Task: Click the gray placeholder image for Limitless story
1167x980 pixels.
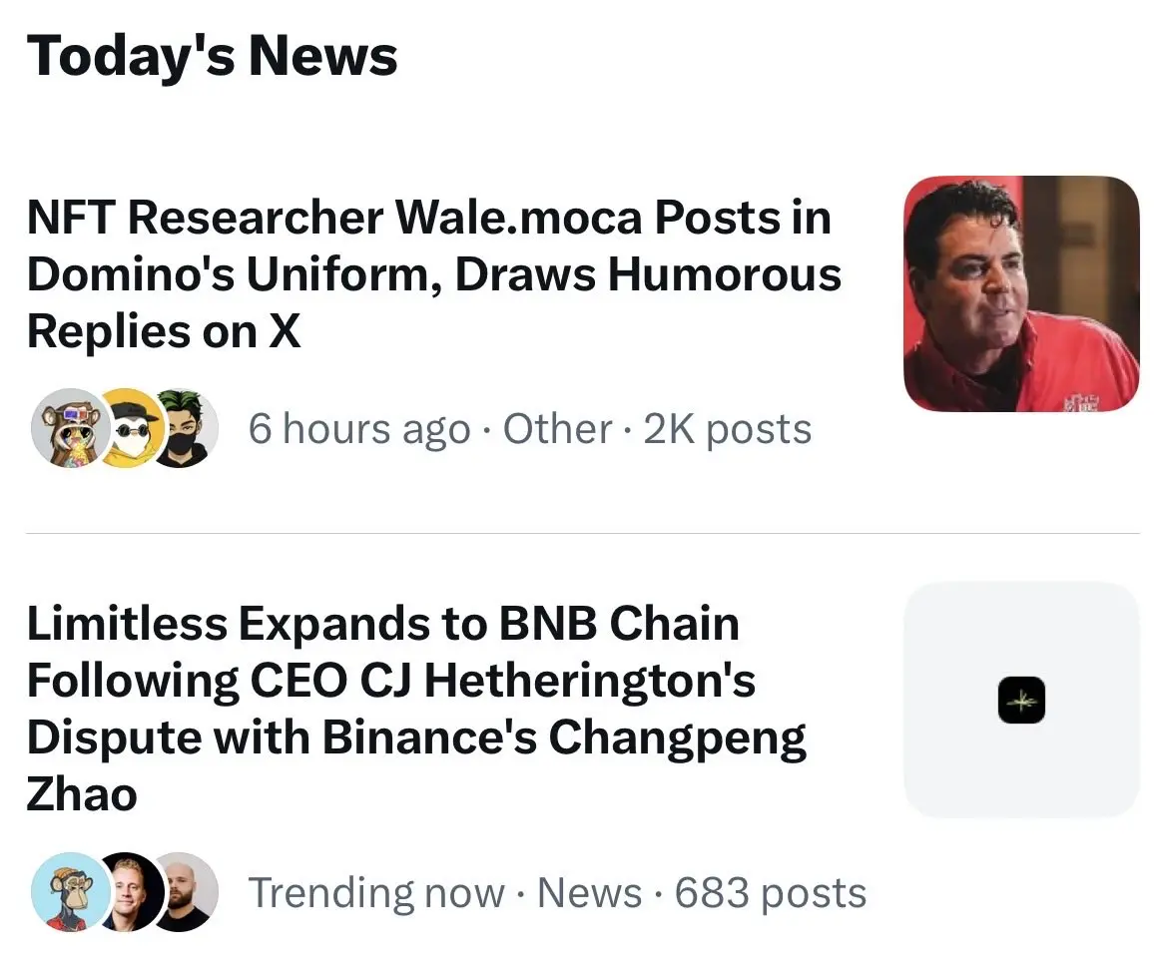Action: pyautogui.click(x=1020, y=619)
